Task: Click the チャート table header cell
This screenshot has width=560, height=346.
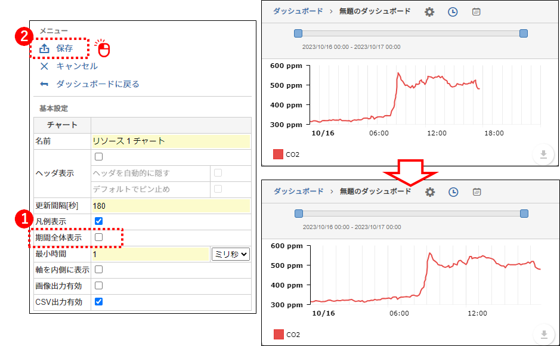Action: click(x=62, y=125)
